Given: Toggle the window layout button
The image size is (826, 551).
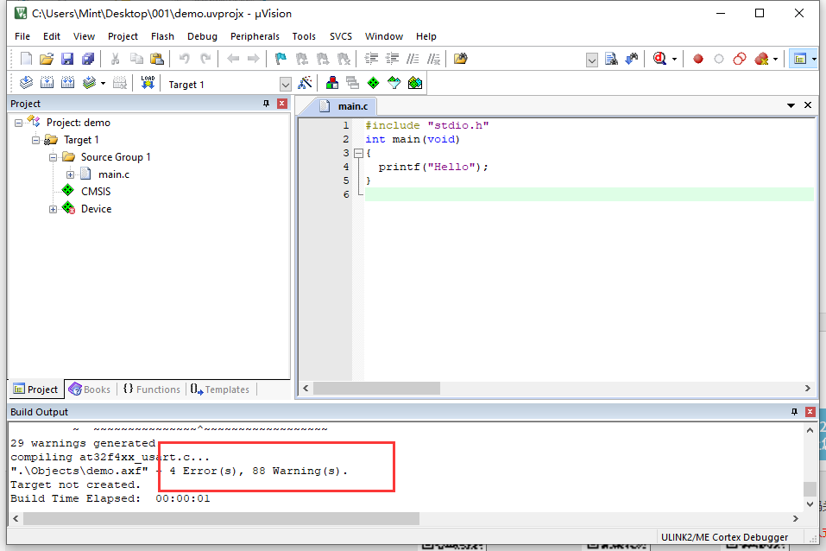Looking at the screenshot, I should point(799,59).
